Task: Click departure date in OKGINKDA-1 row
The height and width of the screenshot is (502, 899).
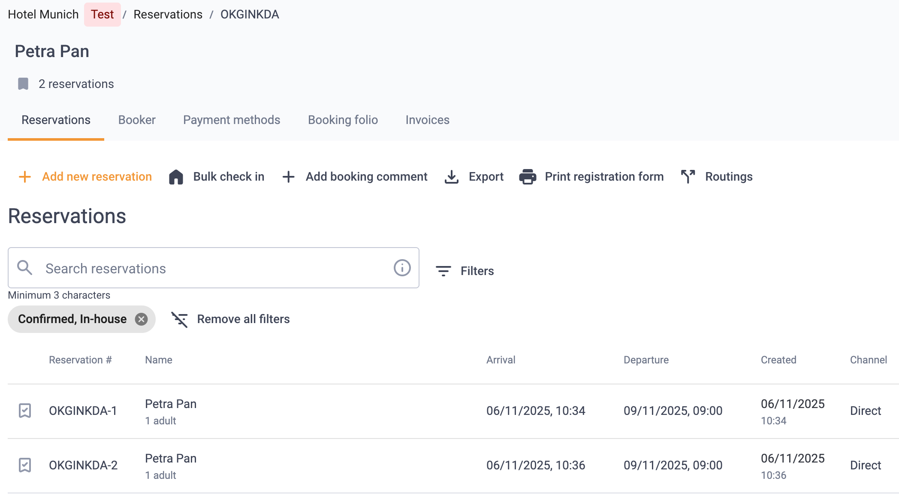Action: 673,411
